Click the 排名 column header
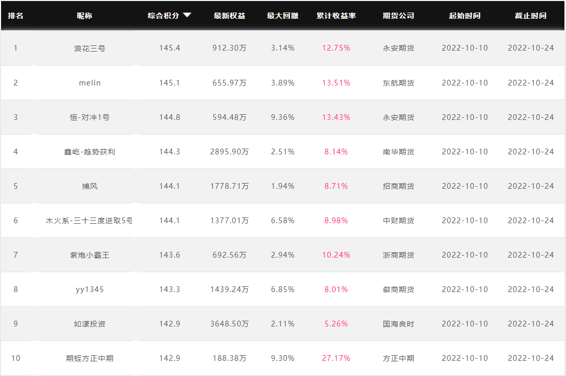This screenshot has height=376, width=566. tap(16, 16)
